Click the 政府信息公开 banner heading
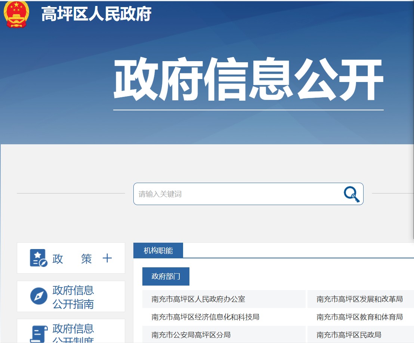 pyautogui.click(x=248, y=79)
